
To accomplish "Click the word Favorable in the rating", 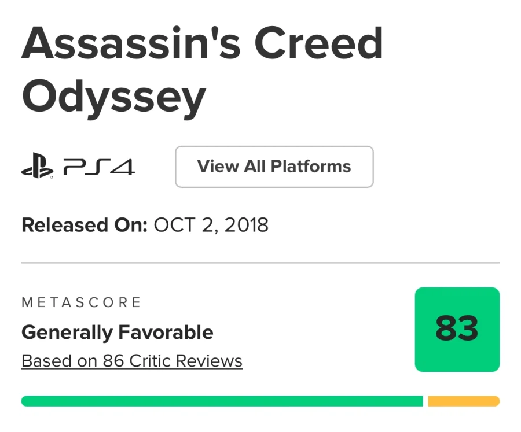I will (x=166, y=333).
